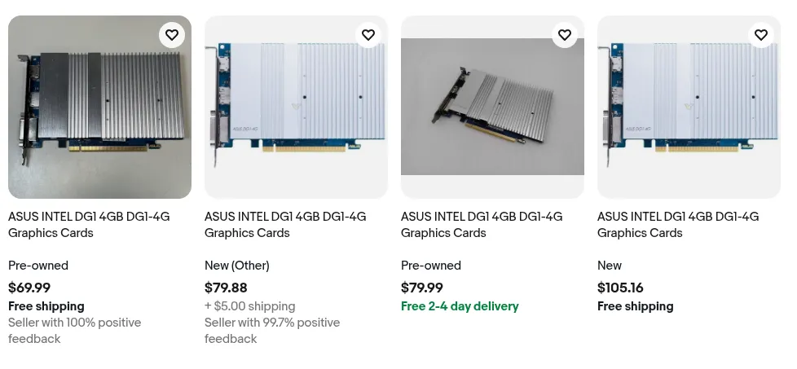Click the $79.88 price
The width and height of the screenshot is (797, 369).
tap(226, 288)
